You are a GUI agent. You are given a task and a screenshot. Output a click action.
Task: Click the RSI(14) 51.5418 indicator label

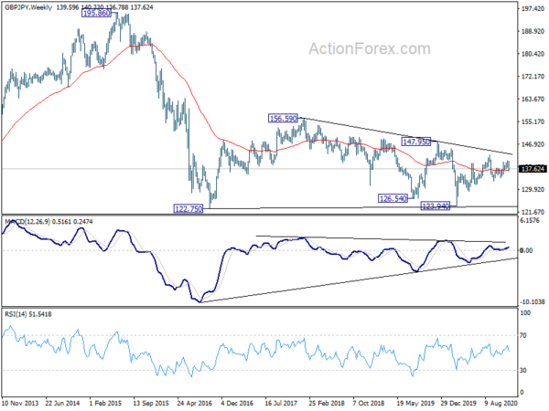coord(28,314)
